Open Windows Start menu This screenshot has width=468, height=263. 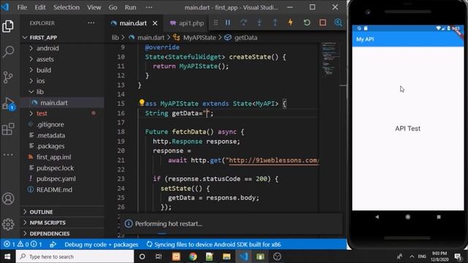tap(7, 256)
